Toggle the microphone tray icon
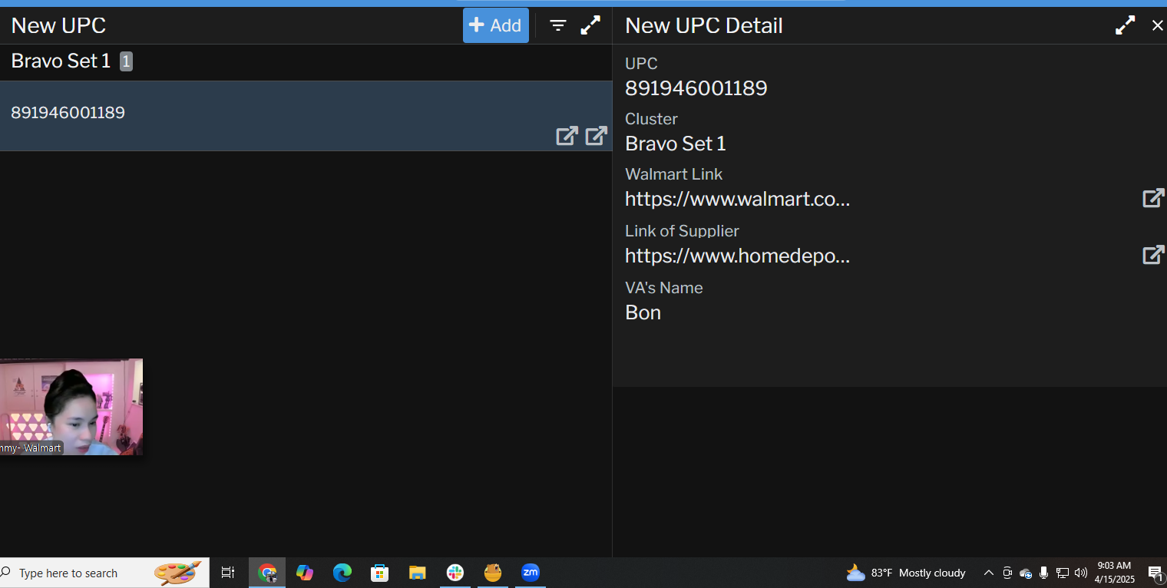Image resolution: width=1167 pixels, height=588 pixels. pyautogui.click(x=1043, y=573)
